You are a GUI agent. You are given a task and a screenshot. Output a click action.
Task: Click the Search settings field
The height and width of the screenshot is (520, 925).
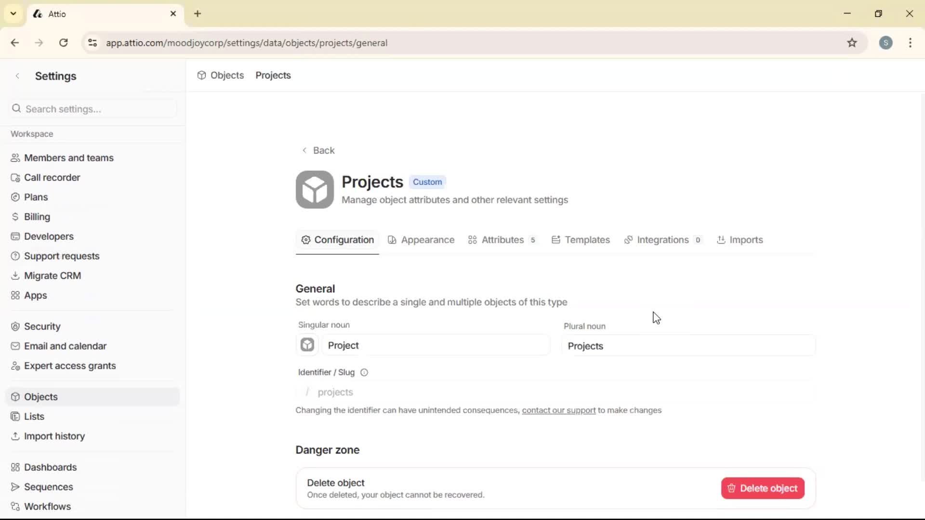click(x=92, y=108)
